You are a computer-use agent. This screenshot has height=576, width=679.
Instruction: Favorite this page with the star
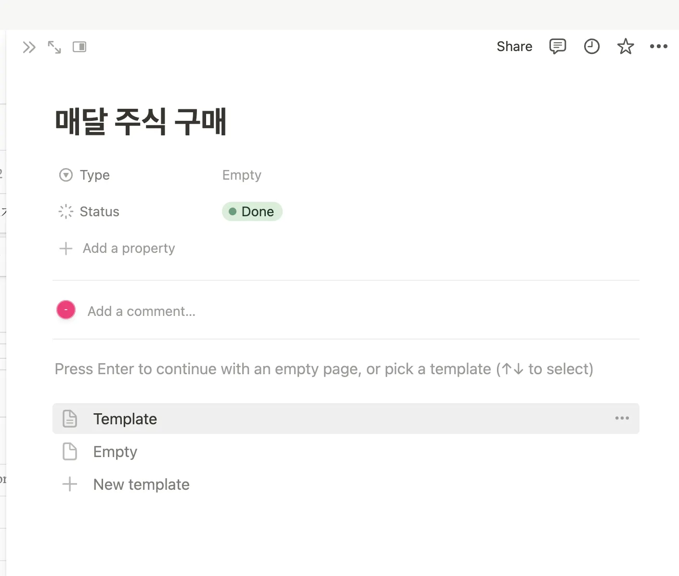coord(625,46)
